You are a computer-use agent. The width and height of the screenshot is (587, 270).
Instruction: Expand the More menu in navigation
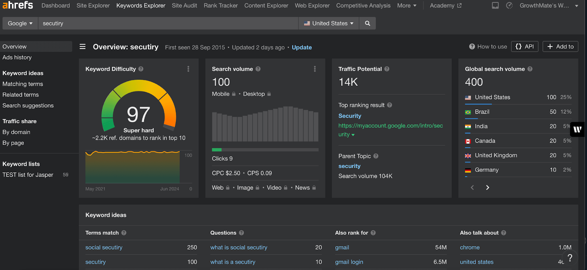[x=407, y=6]
